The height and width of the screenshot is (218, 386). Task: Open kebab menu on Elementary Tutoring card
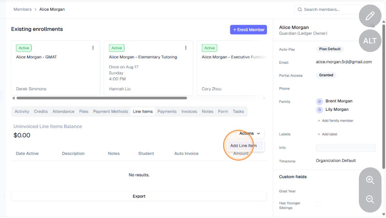pyautogui.click(x=186, y=48)
